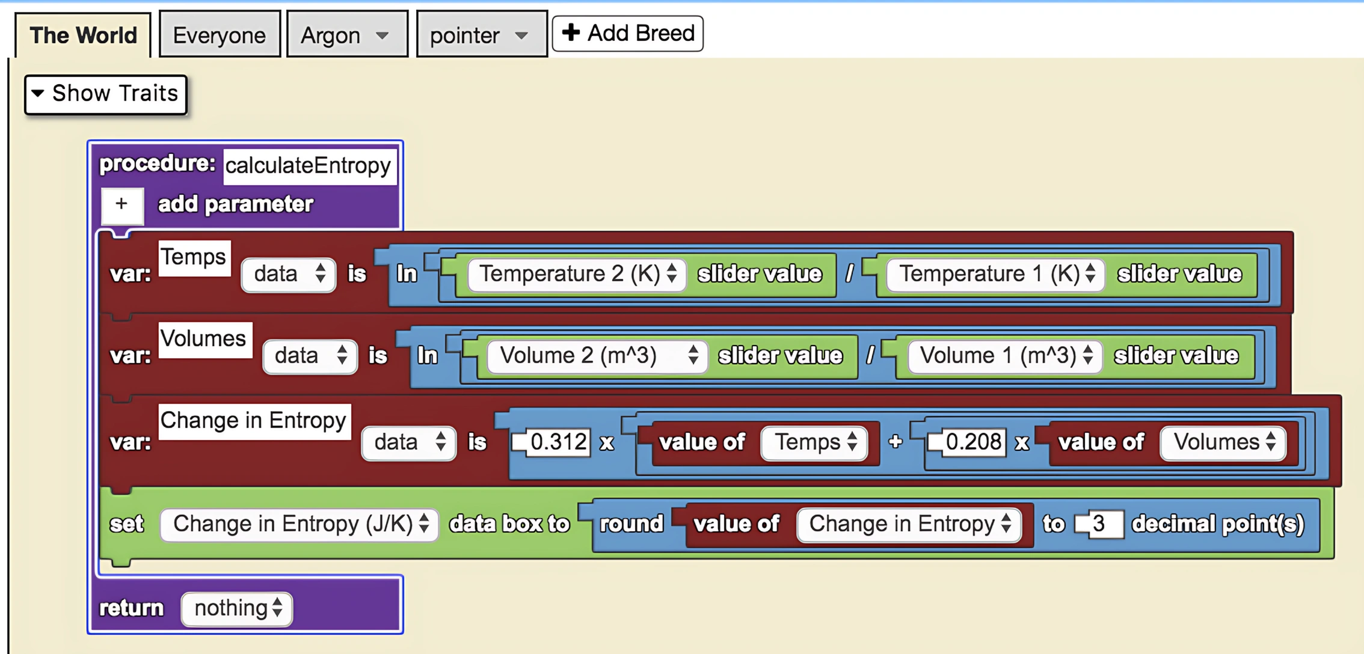Switch to the Argon tab
Image resolution: width=1364 pixels, height=654 pixels.
329,35
